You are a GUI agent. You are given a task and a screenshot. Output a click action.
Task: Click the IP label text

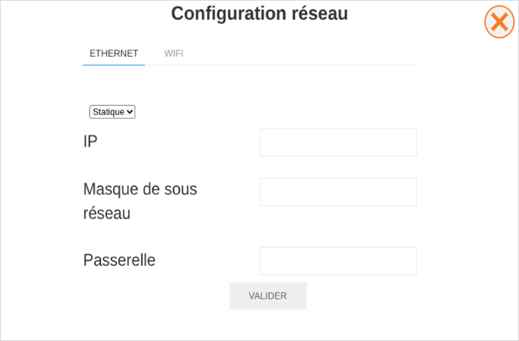click(90, 141)
